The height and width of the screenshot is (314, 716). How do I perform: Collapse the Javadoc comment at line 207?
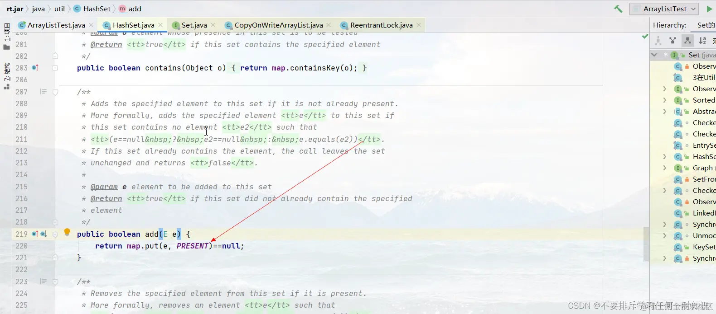click(x=55, y=92)
